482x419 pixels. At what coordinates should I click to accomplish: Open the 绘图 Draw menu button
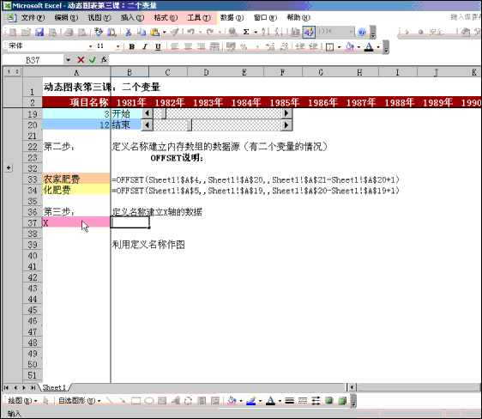[x=22, y=401]
